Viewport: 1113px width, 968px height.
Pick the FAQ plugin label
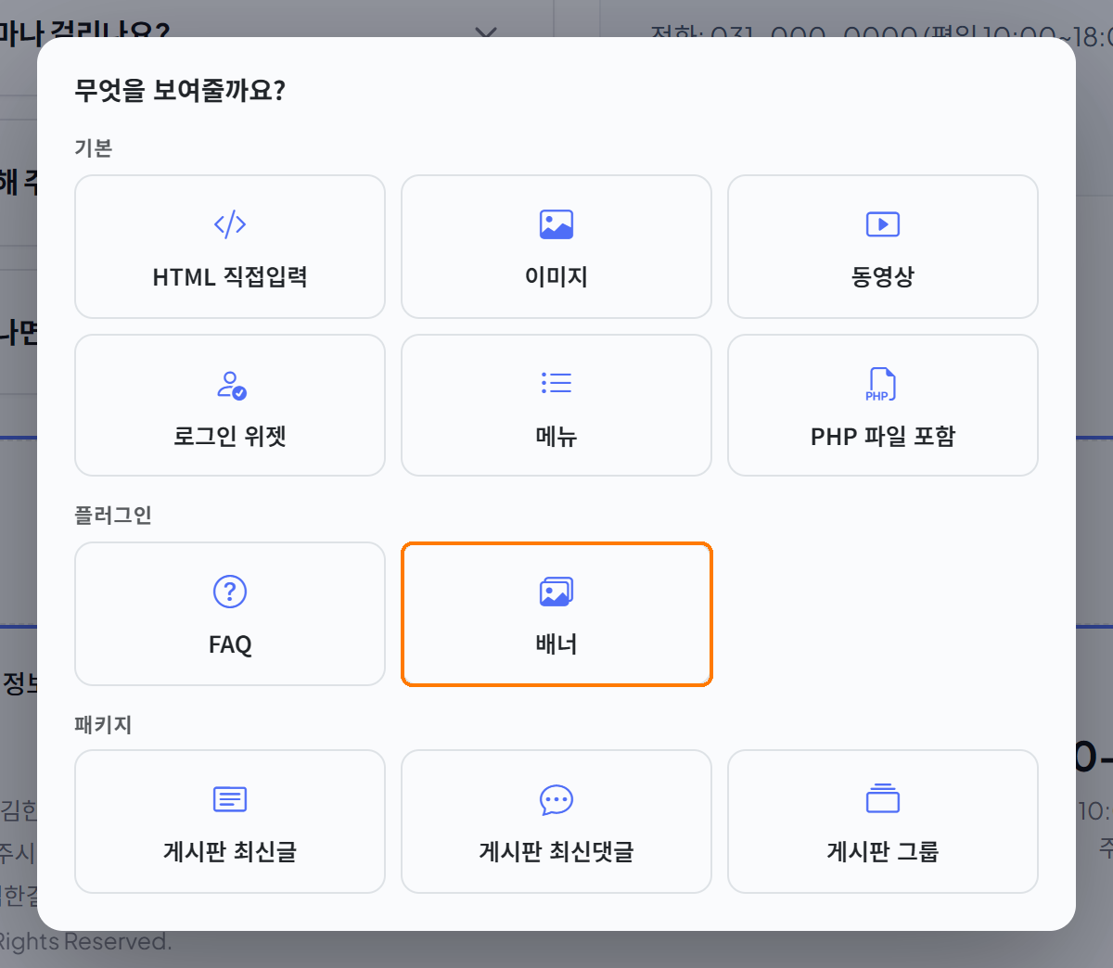click(x=230, y=644)
